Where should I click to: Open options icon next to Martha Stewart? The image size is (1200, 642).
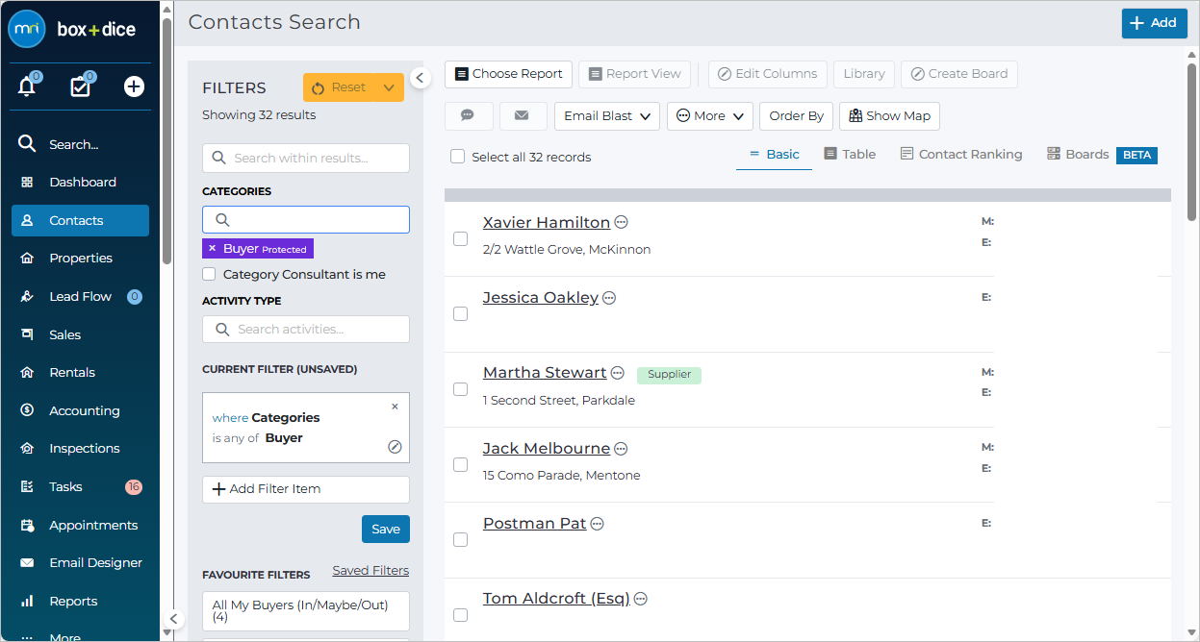click(x=618, y=373)
